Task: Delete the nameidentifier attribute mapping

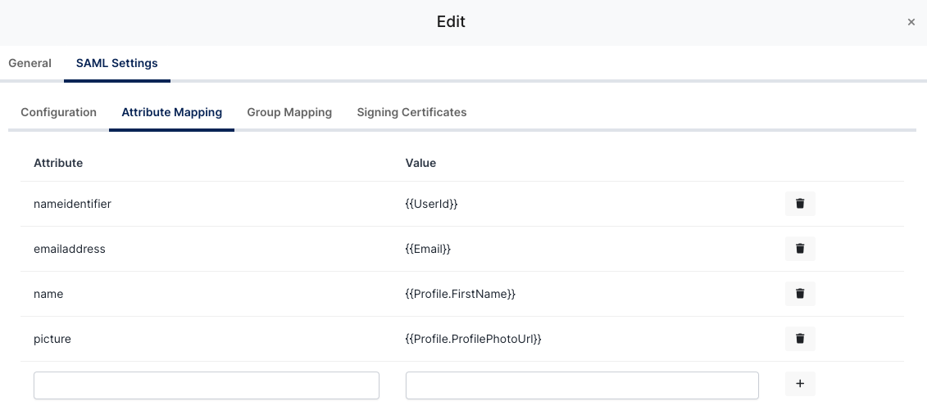Action: 800,204
